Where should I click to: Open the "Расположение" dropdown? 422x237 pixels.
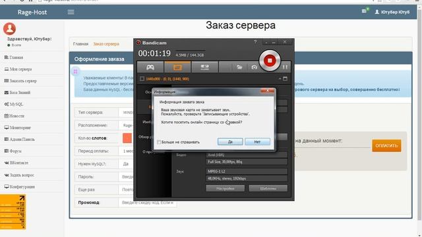[126, 125]
